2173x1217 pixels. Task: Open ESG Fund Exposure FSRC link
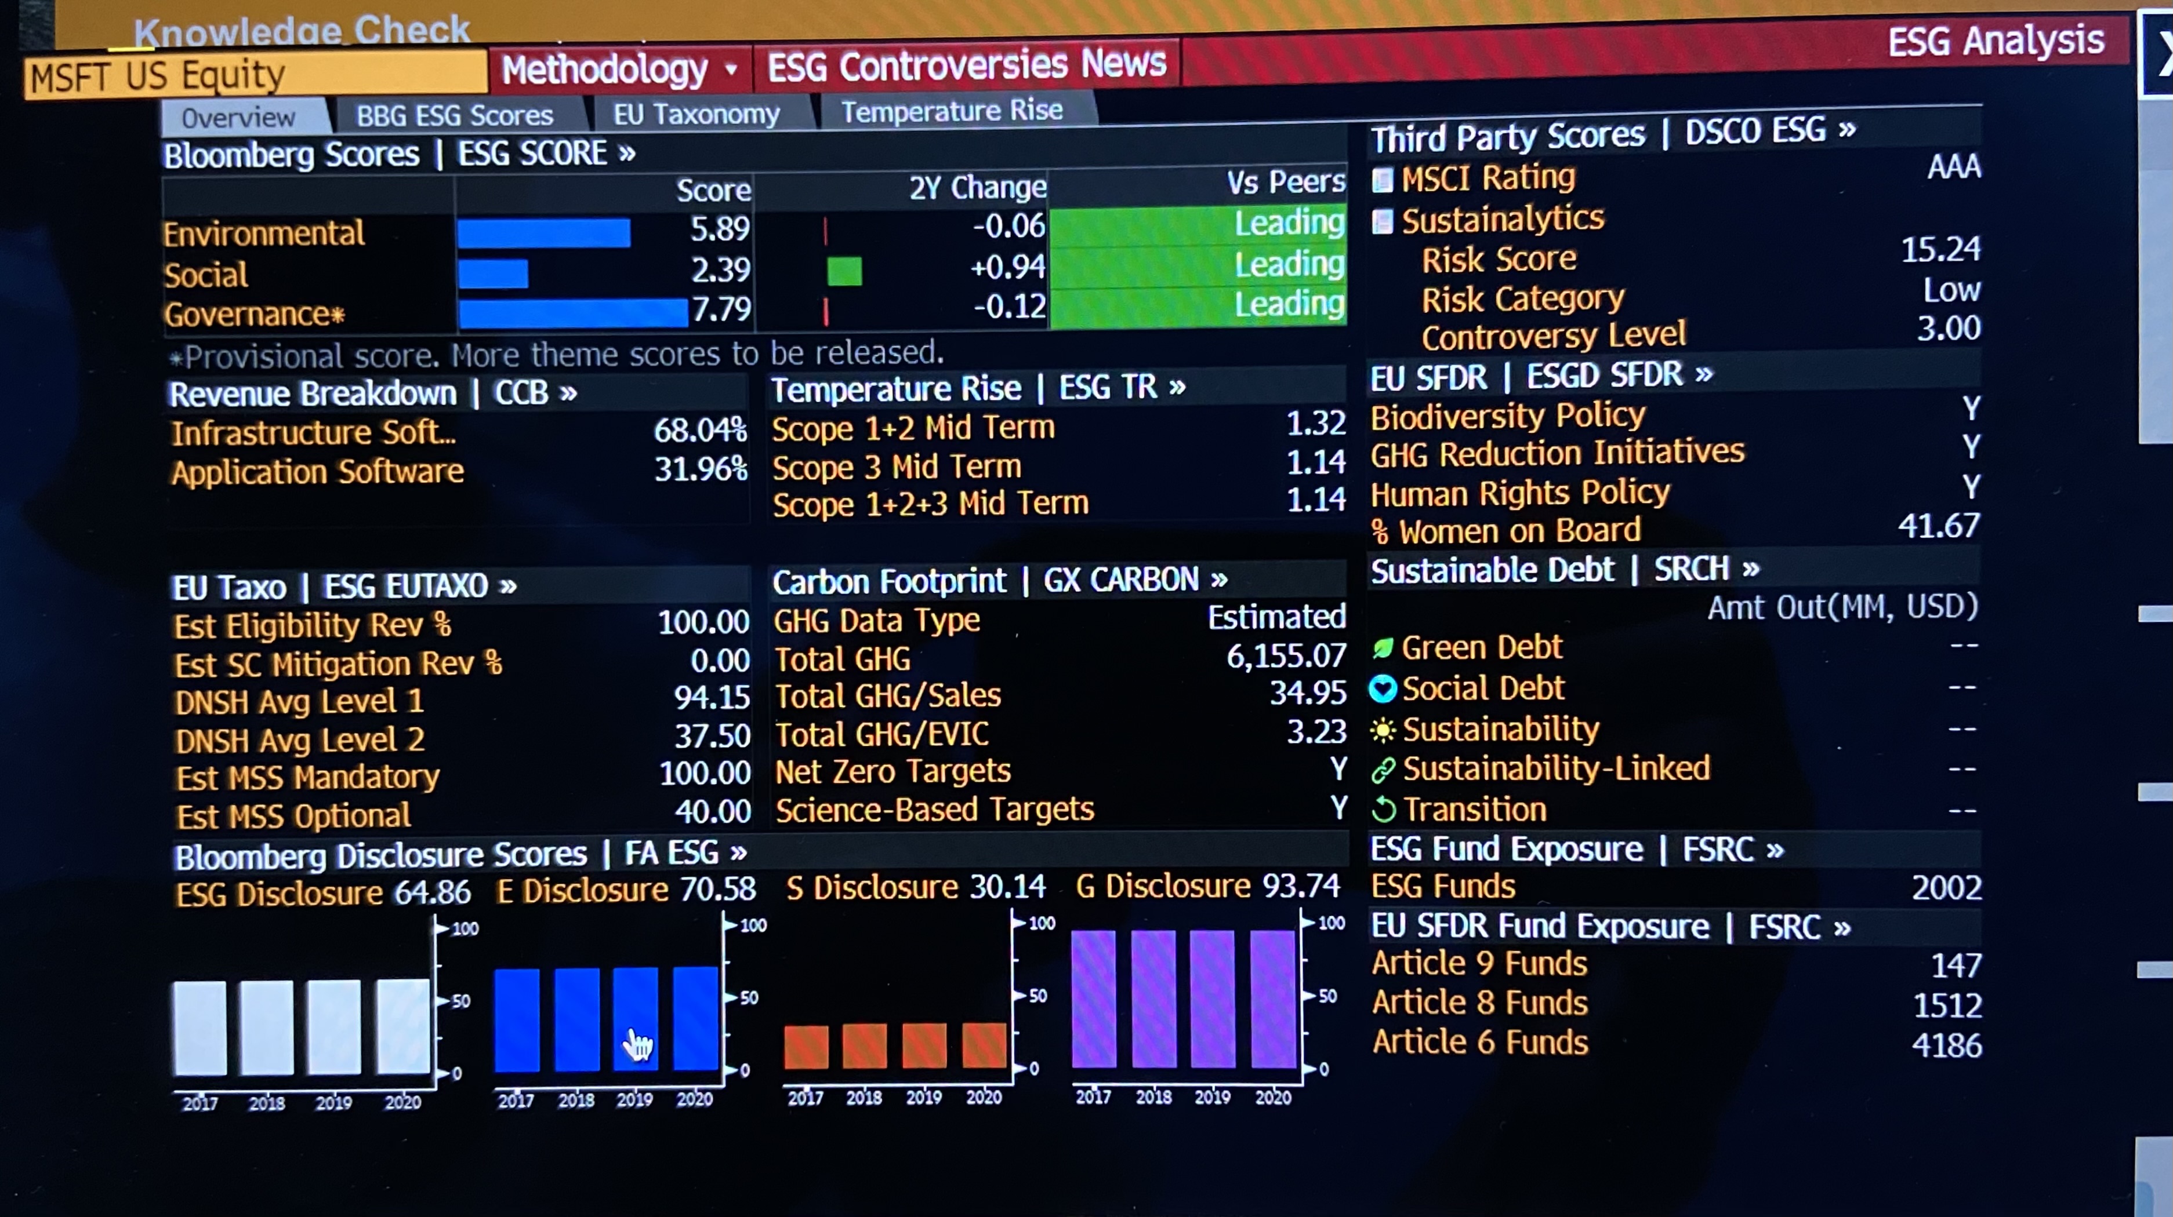[x=1577, y=850]
